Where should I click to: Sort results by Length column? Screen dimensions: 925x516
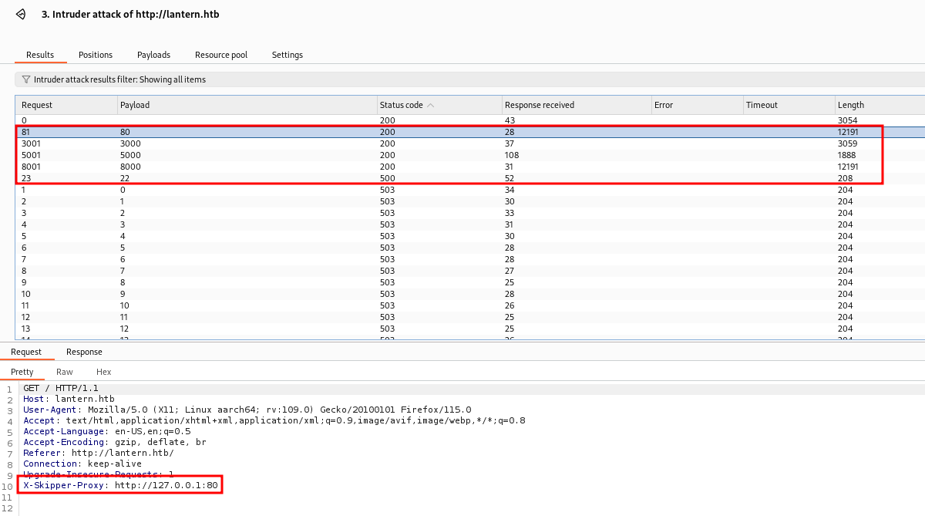(x=850, y=105)
